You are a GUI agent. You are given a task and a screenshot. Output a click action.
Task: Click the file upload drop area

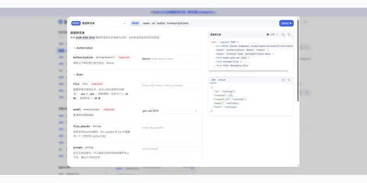click(169, 85)
